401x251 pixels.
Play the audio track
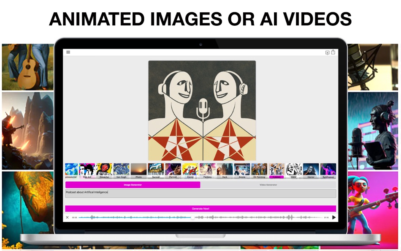[x=334, y=217]
